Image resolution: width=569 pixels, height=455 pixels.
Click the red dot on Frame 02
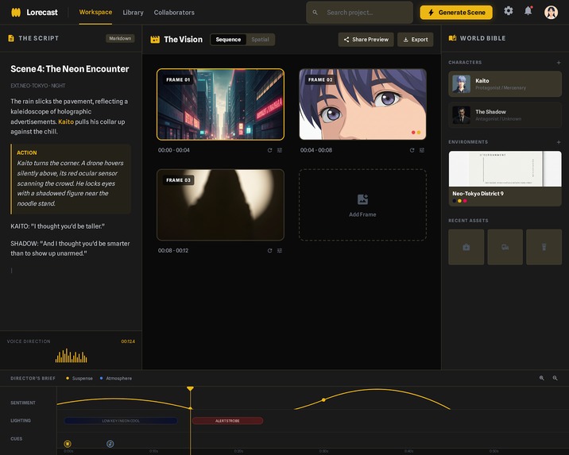pos(413,133)
